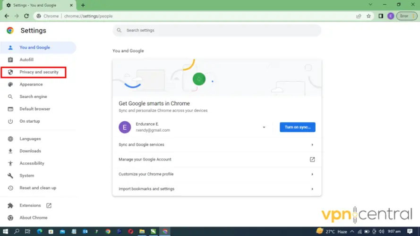Open the weather widget showing Haze

[x=332, y=231]
